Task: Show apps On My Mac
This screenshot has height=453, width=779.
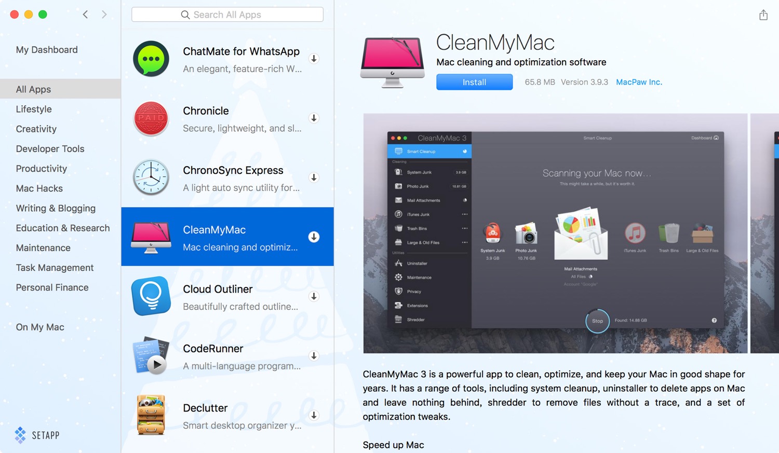Action: click(40, 327)
